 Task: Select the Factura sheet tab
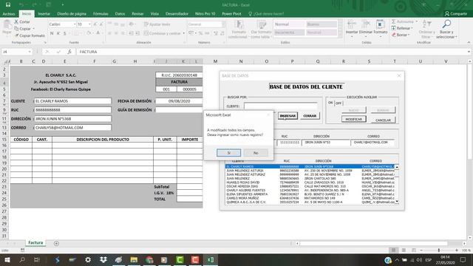click(x=35, y=242)
